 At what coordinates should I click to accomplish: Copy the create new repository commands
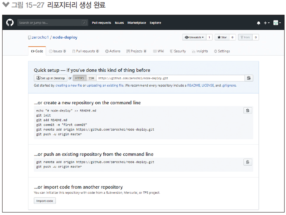[x=248, y=111]
